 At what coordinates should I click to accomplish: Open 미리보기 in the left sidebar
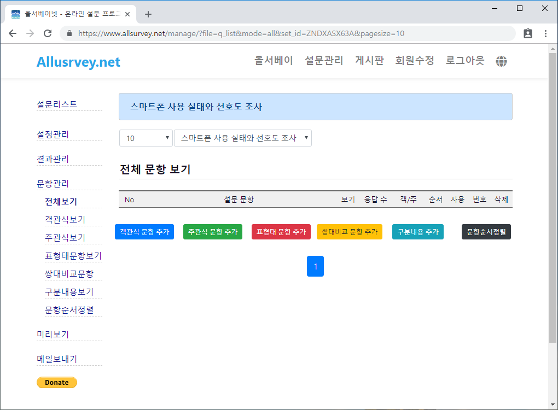point(53,335)
